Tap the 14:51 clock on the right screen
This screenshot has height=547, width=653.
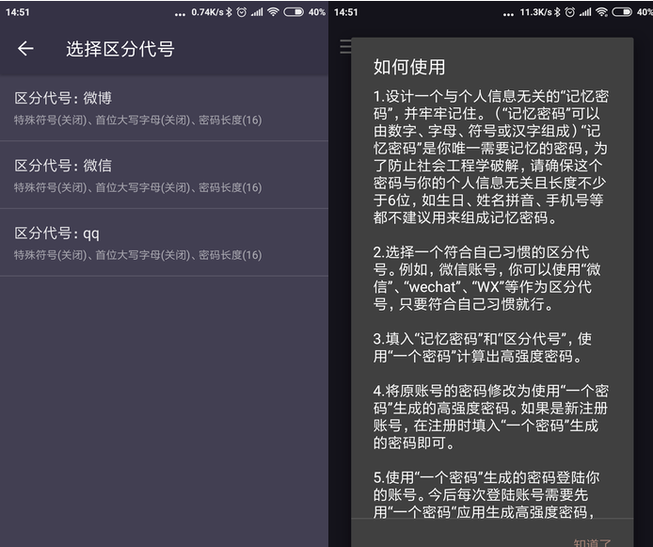tap(345, 12)
